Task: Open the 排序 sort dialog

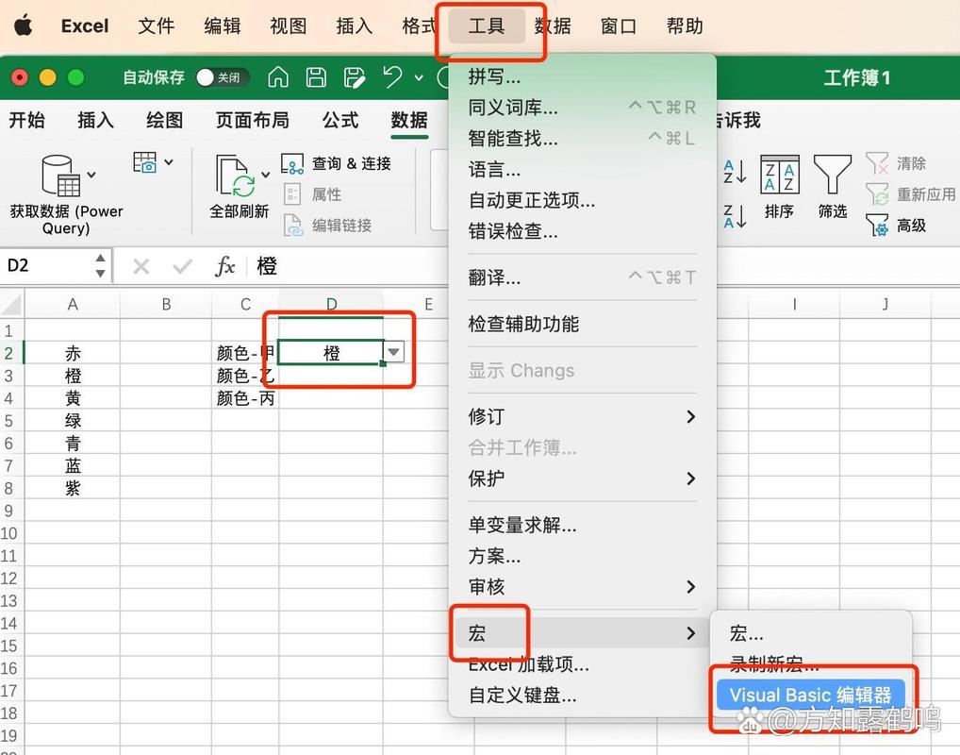Action: pos(779,187)
